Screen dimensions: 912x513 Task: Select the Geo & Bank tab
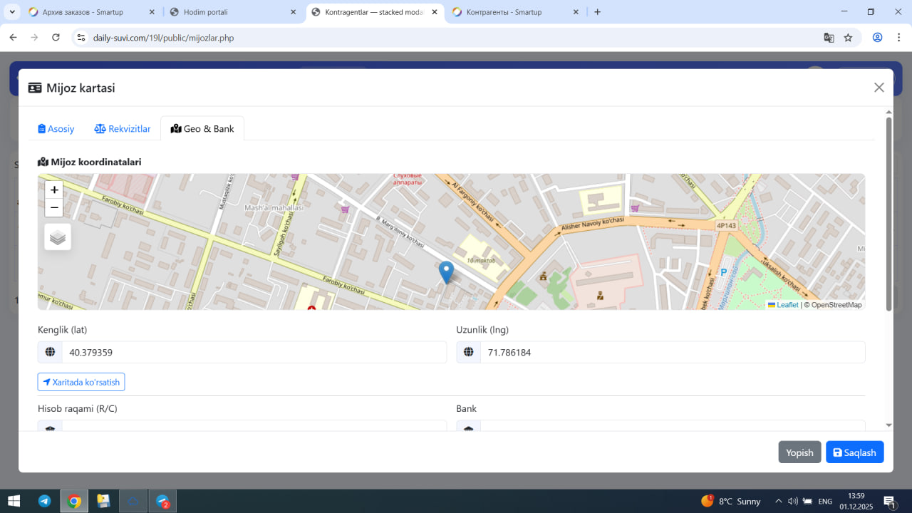tap(202, 129)
